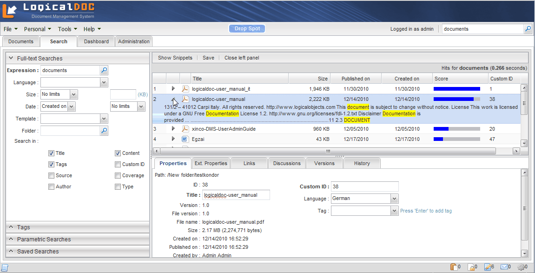
Task: Expand row 1 logicaldoc-user_manual_it snippet
Action: click(x=173, y=88)
